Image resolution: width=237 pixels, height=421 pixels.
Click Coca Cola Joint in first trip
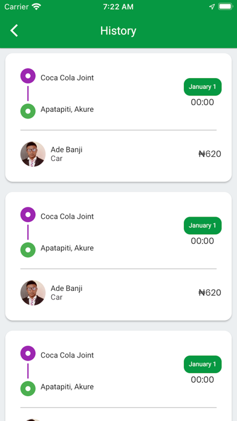[67, 78]
